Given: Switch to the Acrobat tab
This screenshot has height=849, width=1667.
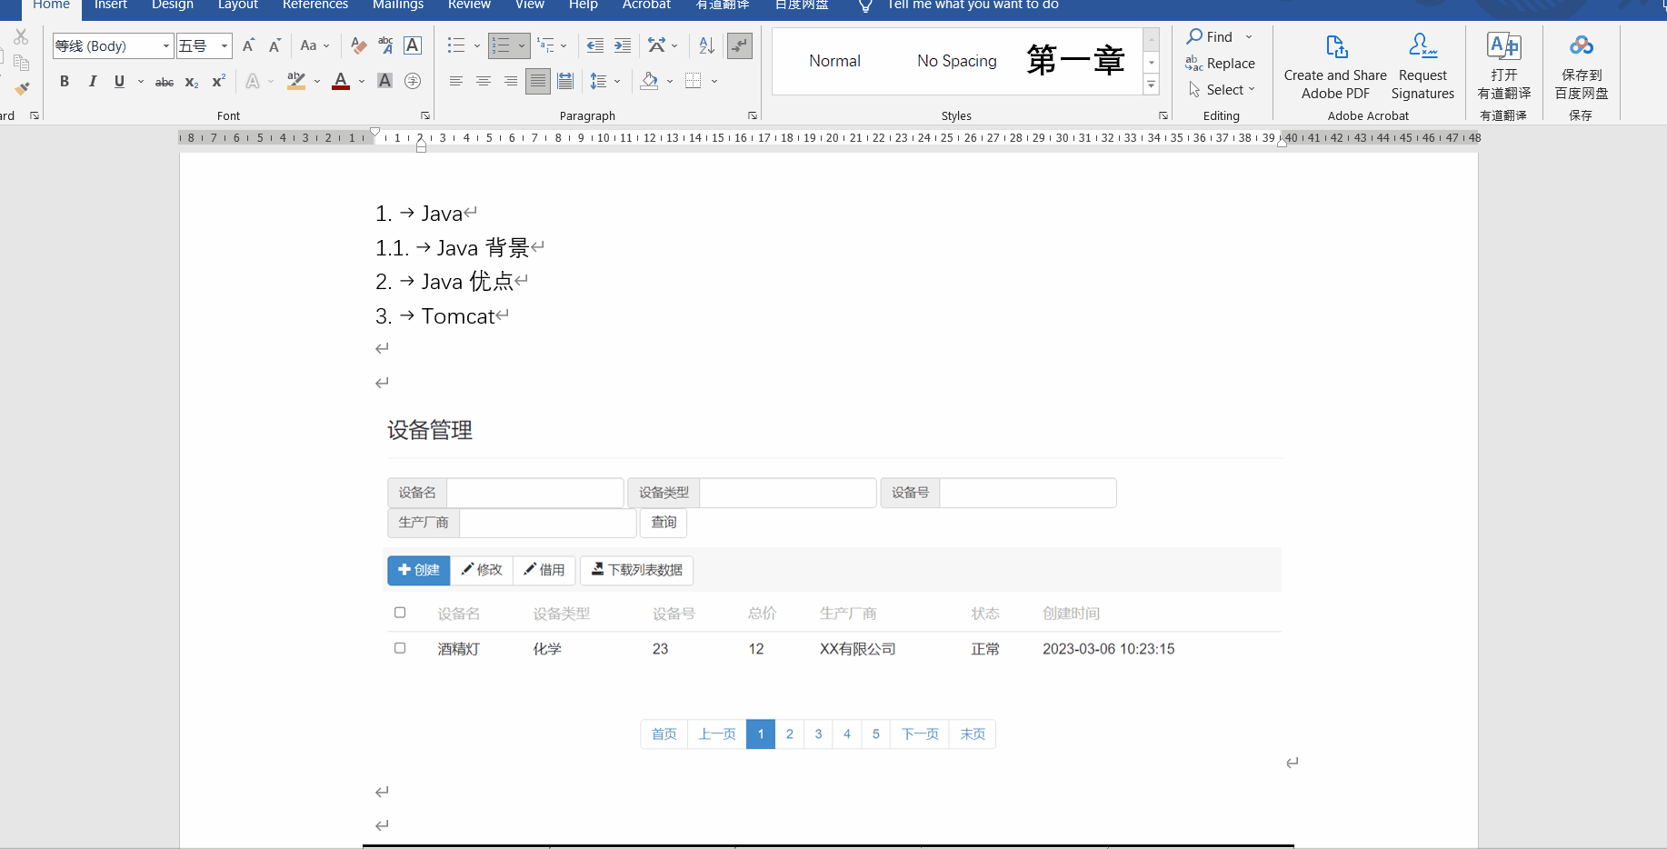Looking at the screenshot, I should 646,5.
